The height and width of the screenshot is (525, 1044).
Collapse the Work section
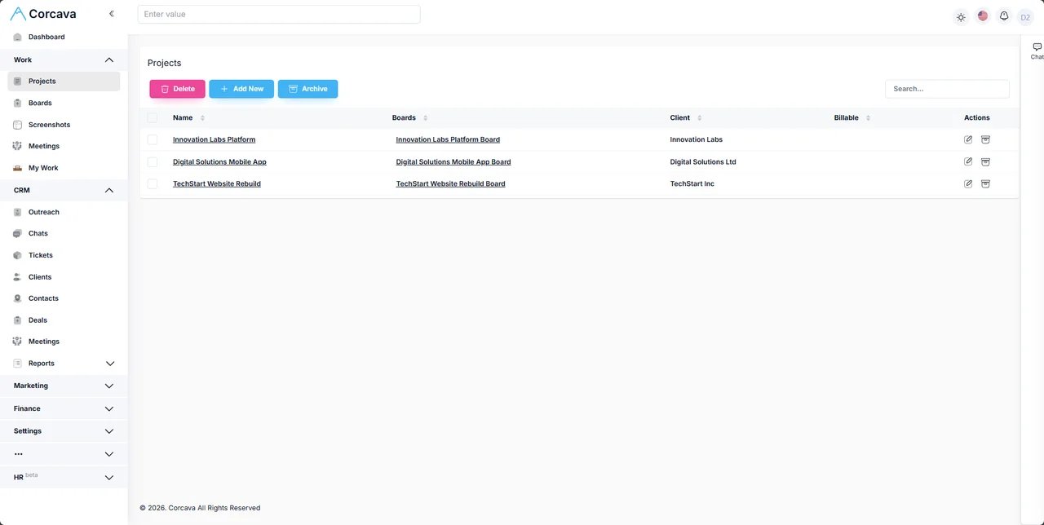(x=109, y=60)
